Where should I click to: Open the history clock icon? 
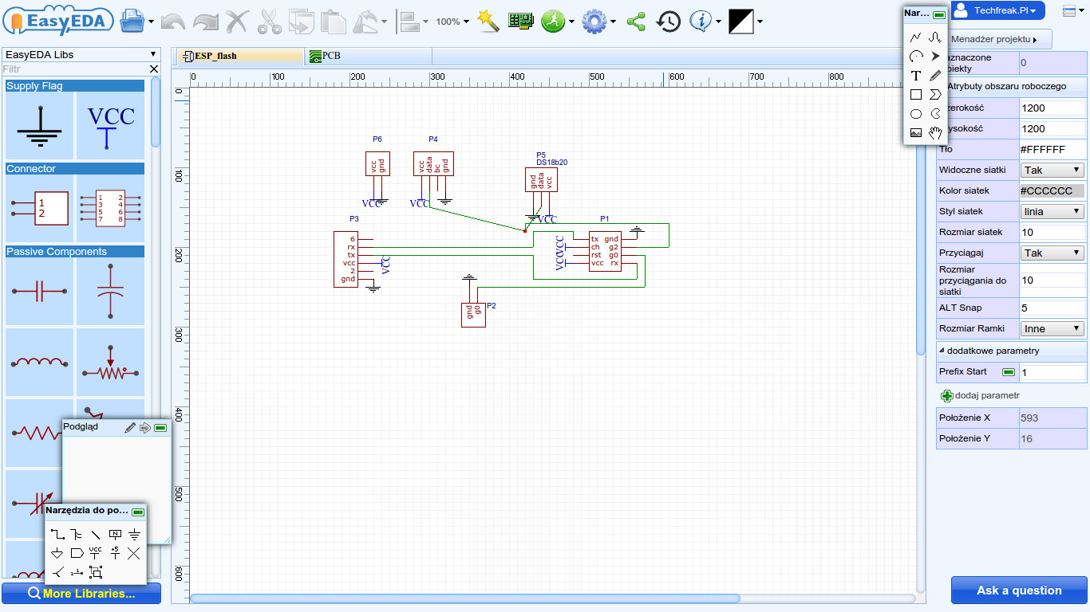(x=669, y=22)
